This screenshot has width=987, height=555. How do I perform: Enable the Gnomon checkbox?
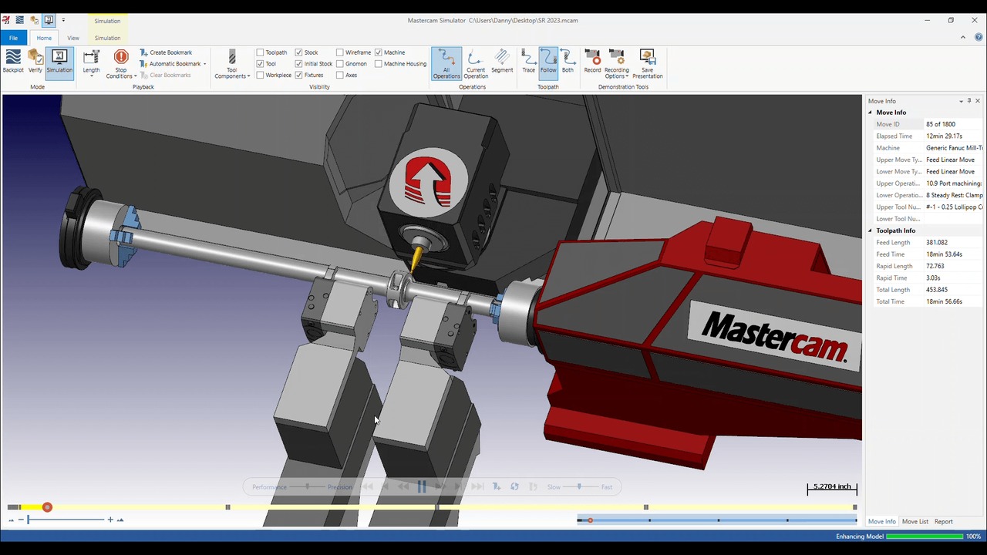pyautogui.click(x=340, y=64)
